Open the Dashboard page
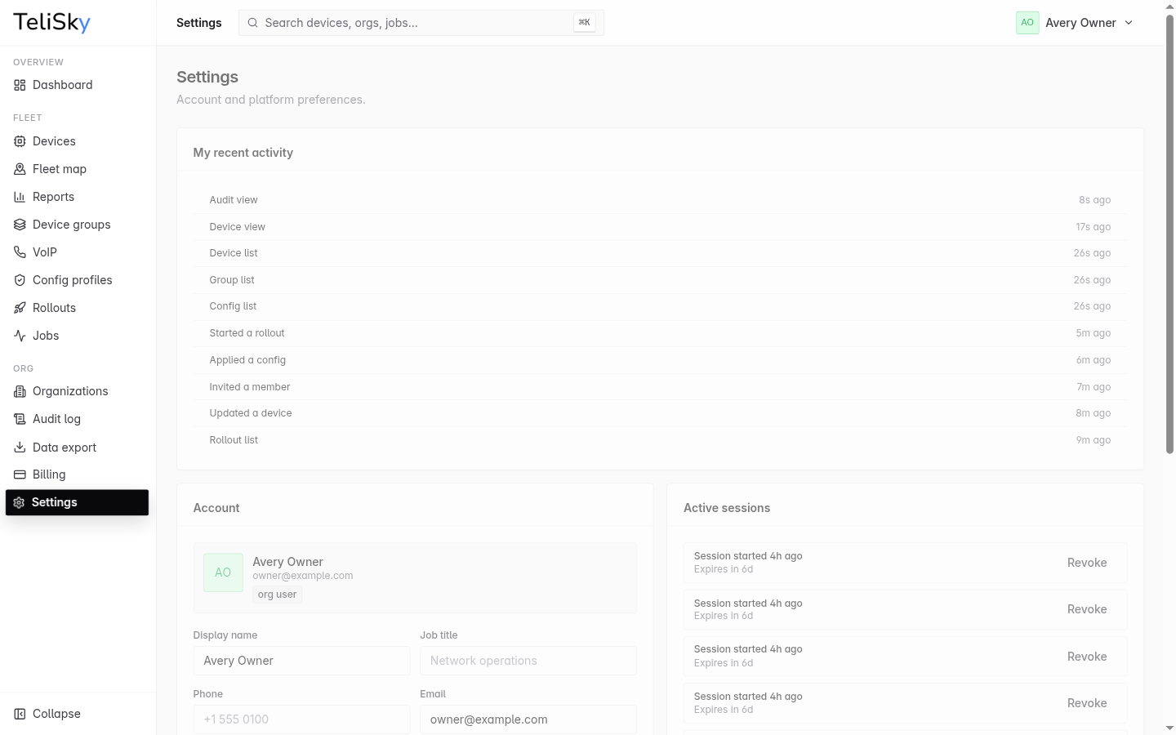This screenshot has height=735, width=1176. click(x=78, y=85)
